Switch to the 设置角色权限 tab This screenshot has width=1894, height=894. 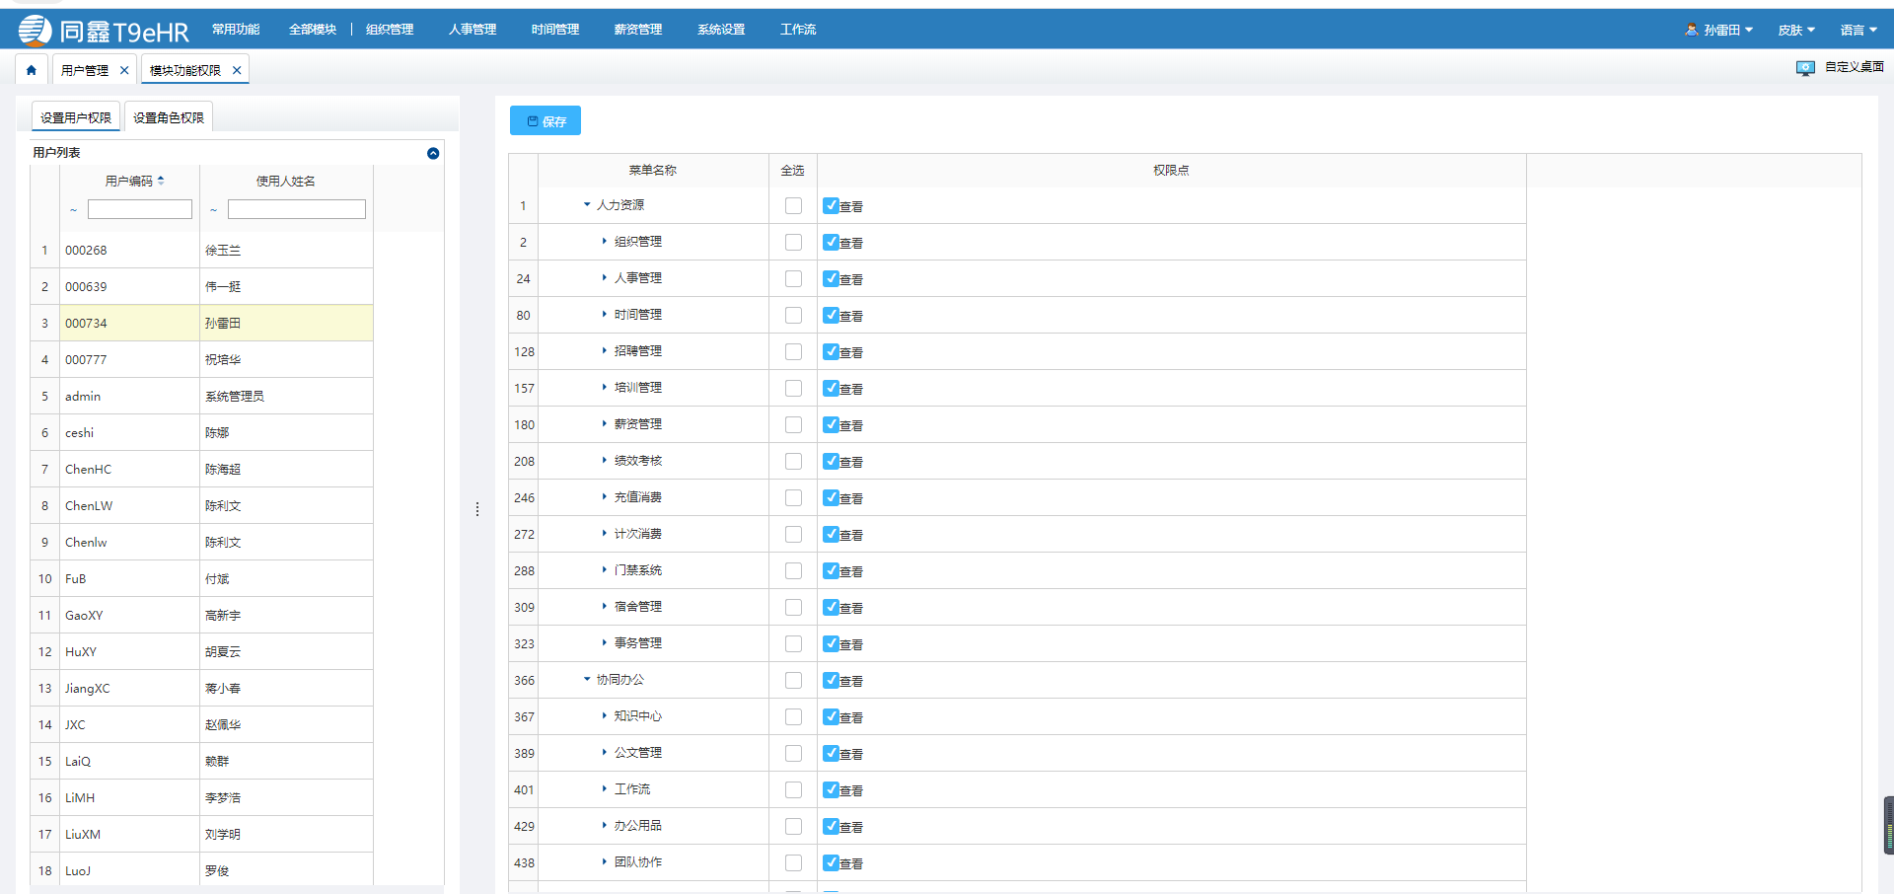[169, 117]
